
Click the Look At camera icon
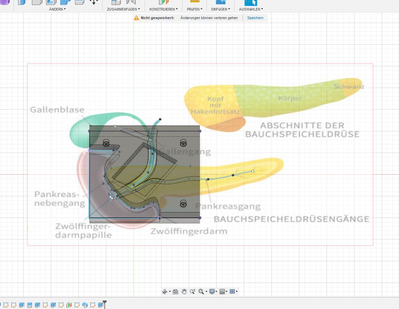(175, 292)
